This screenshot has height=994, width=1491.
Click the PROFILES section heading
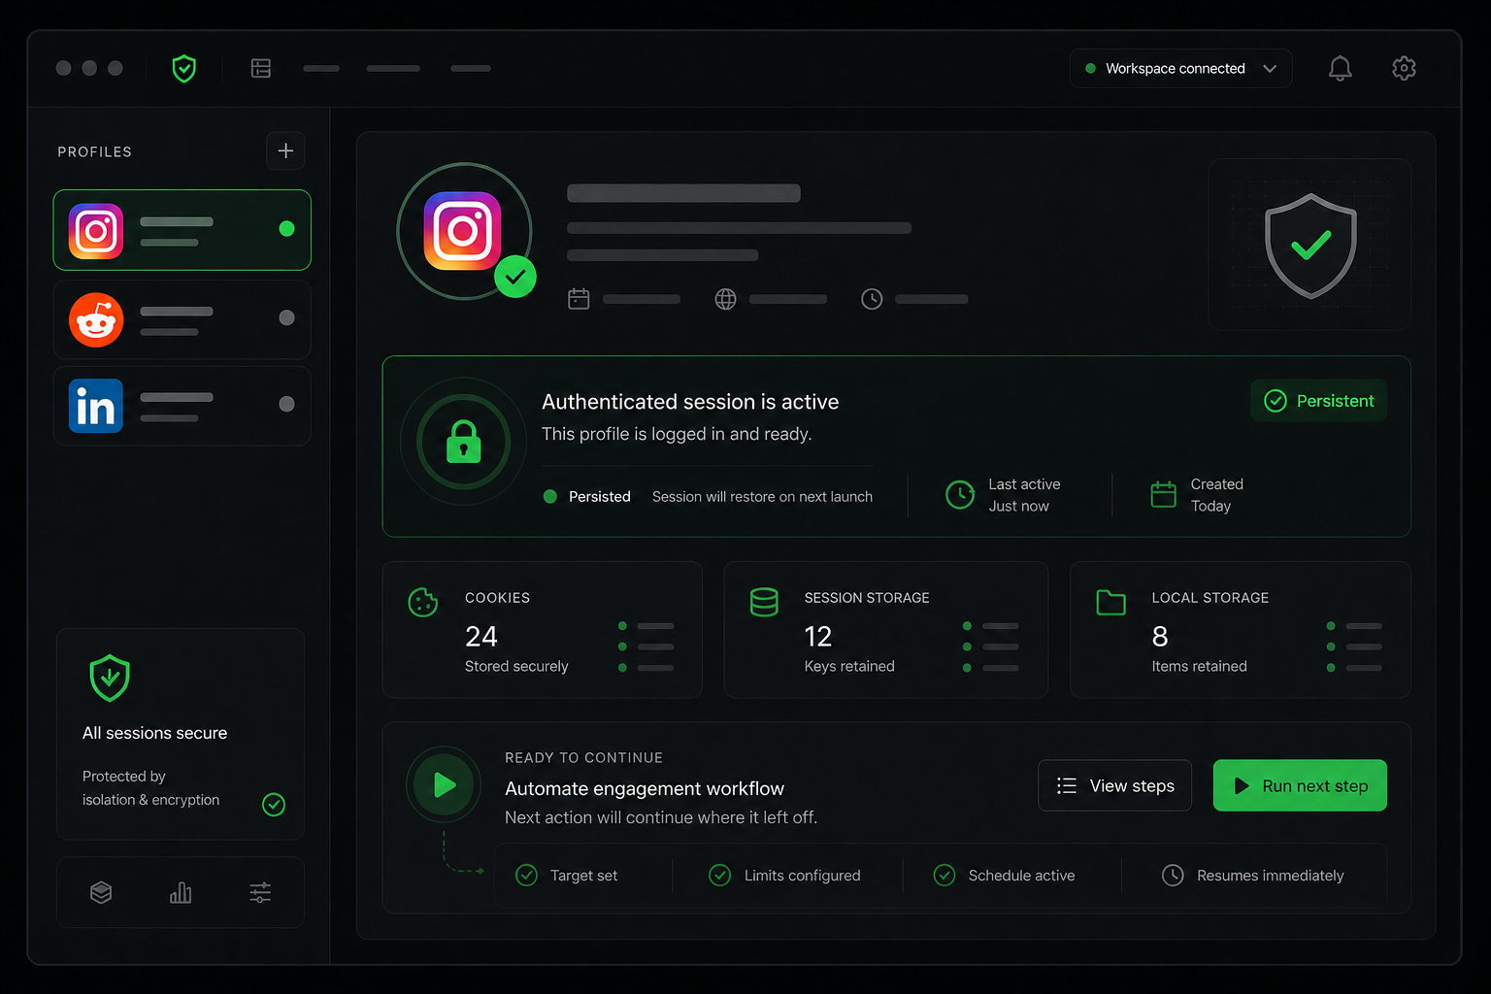(x=94, y=151)
